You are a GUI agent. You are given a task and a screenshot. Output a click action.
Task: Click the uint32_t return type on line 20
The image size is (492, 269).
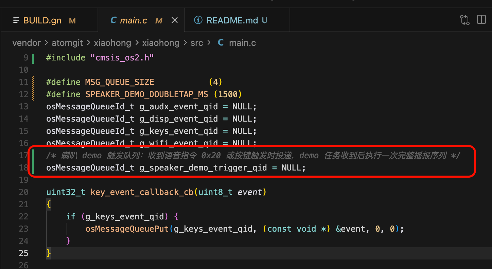pos(66,192)
